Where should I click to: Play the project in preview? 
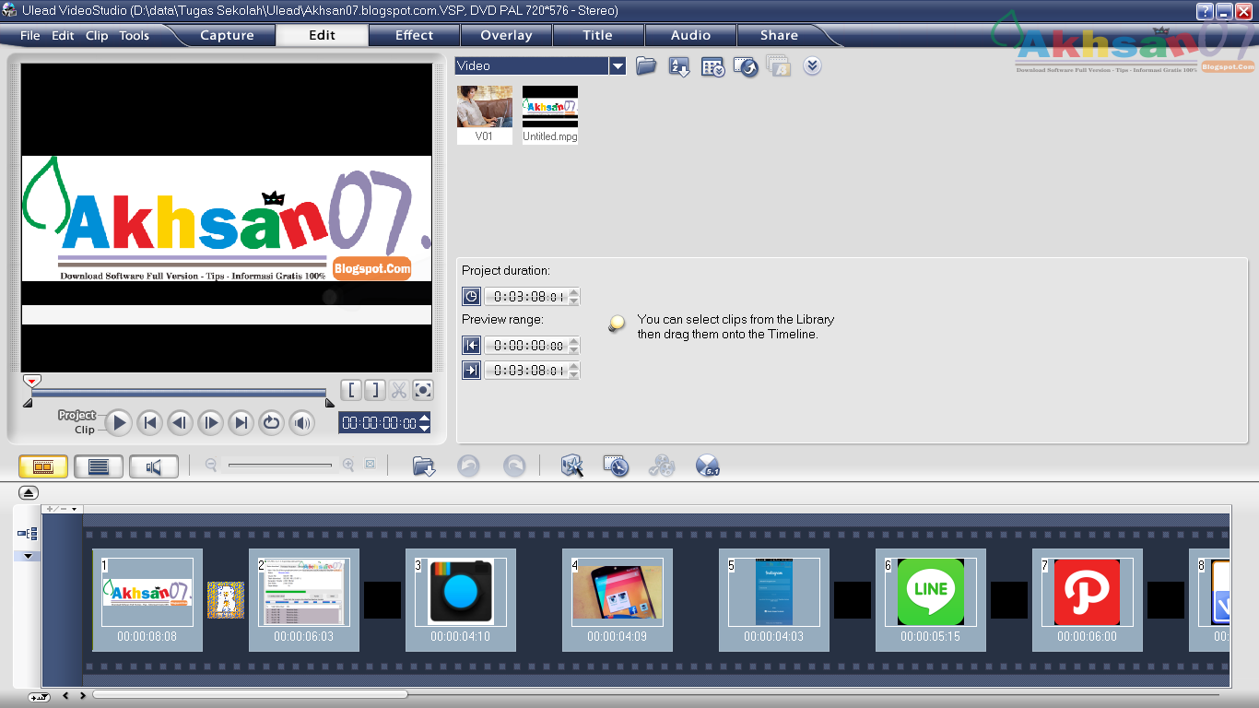(x=118, y=423)
